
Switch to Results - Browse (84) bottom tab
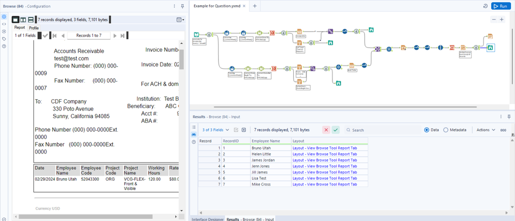click(251, 219)
